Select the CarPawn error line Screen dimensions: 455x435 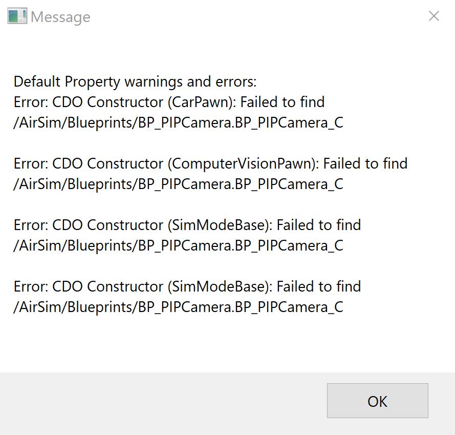click(x=169, y=102)
